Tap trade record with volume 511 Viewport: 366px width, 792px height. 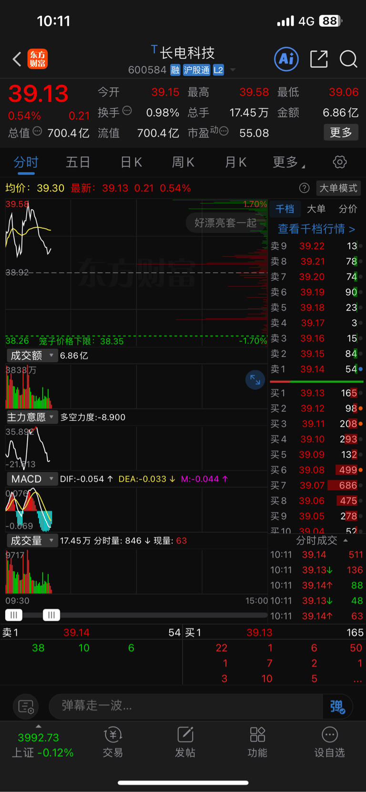point(317,555)
